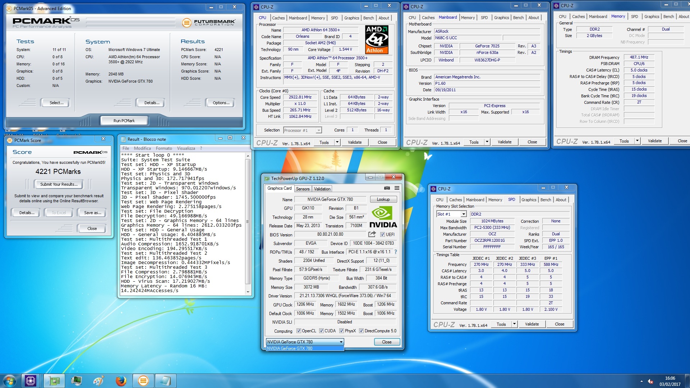Click Validate in the CPU-Z SPD window
Viewport: 690px width, 388px height.
click(532, 324)
